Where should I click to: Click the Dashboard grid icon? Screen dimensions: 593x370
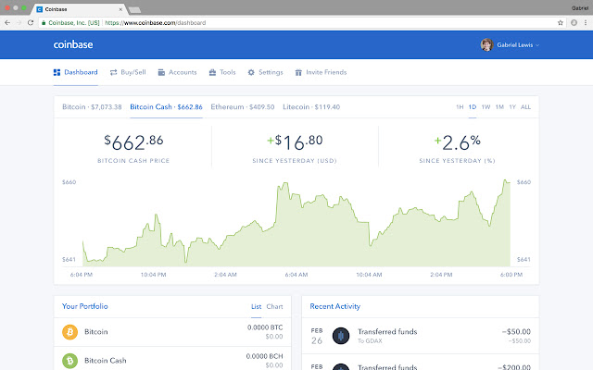click(57, 72)
